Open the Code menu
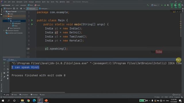 tap(26, 2)
